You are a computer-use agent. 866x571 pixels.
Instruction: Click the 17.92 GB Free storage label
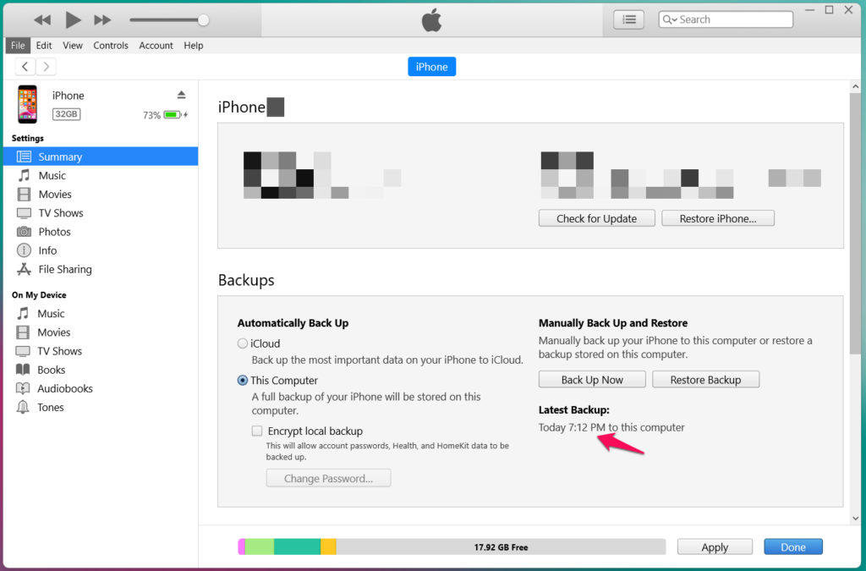(x=501, y=547)
